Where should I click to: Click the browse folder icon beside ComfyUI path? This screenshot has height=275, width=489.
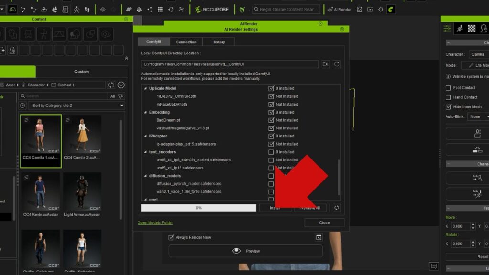[326, 64]
